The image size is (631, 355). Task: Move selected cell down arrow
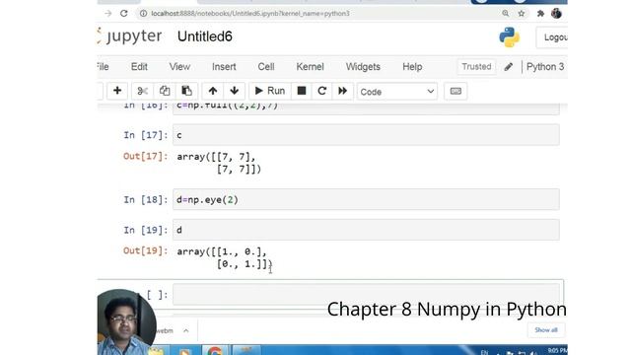click(235, 91)
